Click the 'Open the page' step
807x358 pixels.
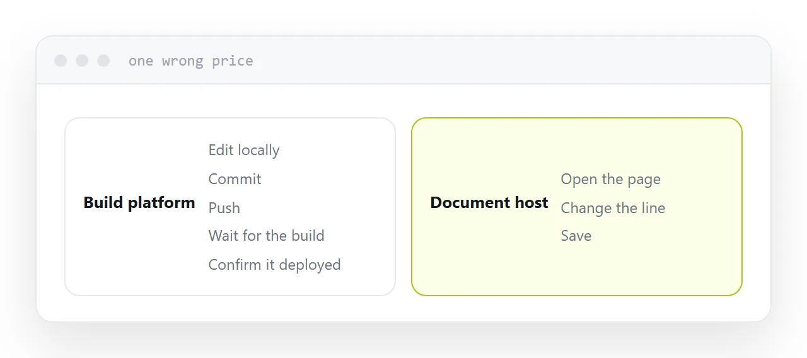pos(610,179)
